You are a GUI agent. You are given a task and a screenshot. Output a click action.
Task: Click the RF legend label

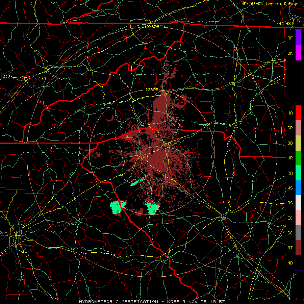coord(290,38)
